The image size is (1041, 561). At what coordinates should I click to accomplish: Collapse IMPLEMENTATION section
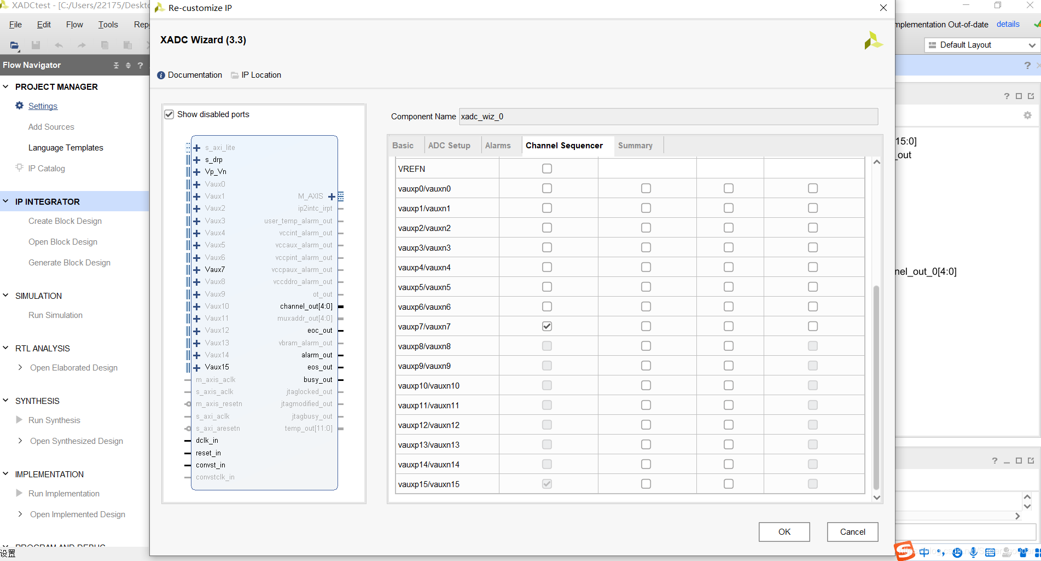click(5, 474)
